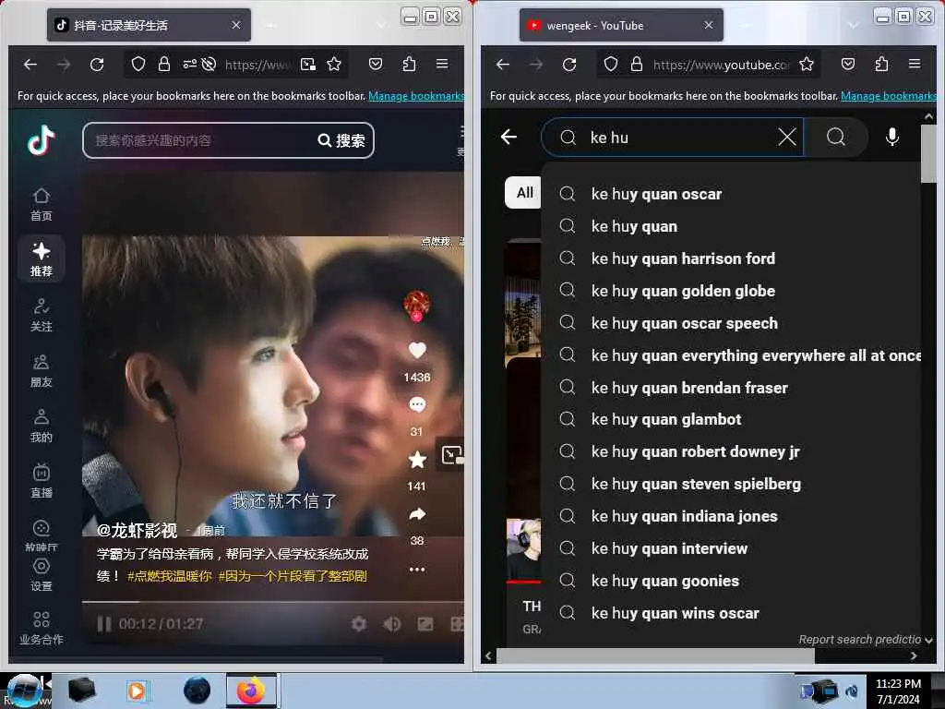Open Douyin player settings gear
The height and width of the screenshot is (709, 945).
tap(359, 624)
